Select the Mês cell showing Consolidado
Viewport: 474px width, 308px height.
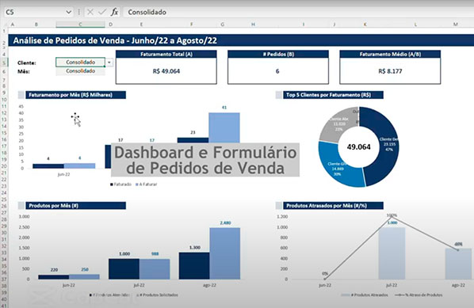point(80,71)
